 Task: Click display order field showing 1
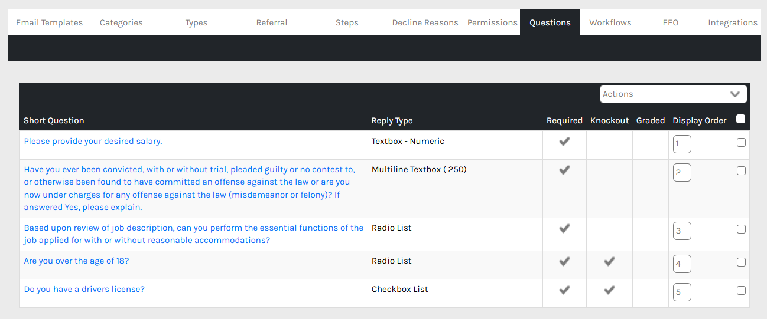(x=682, y=144)
